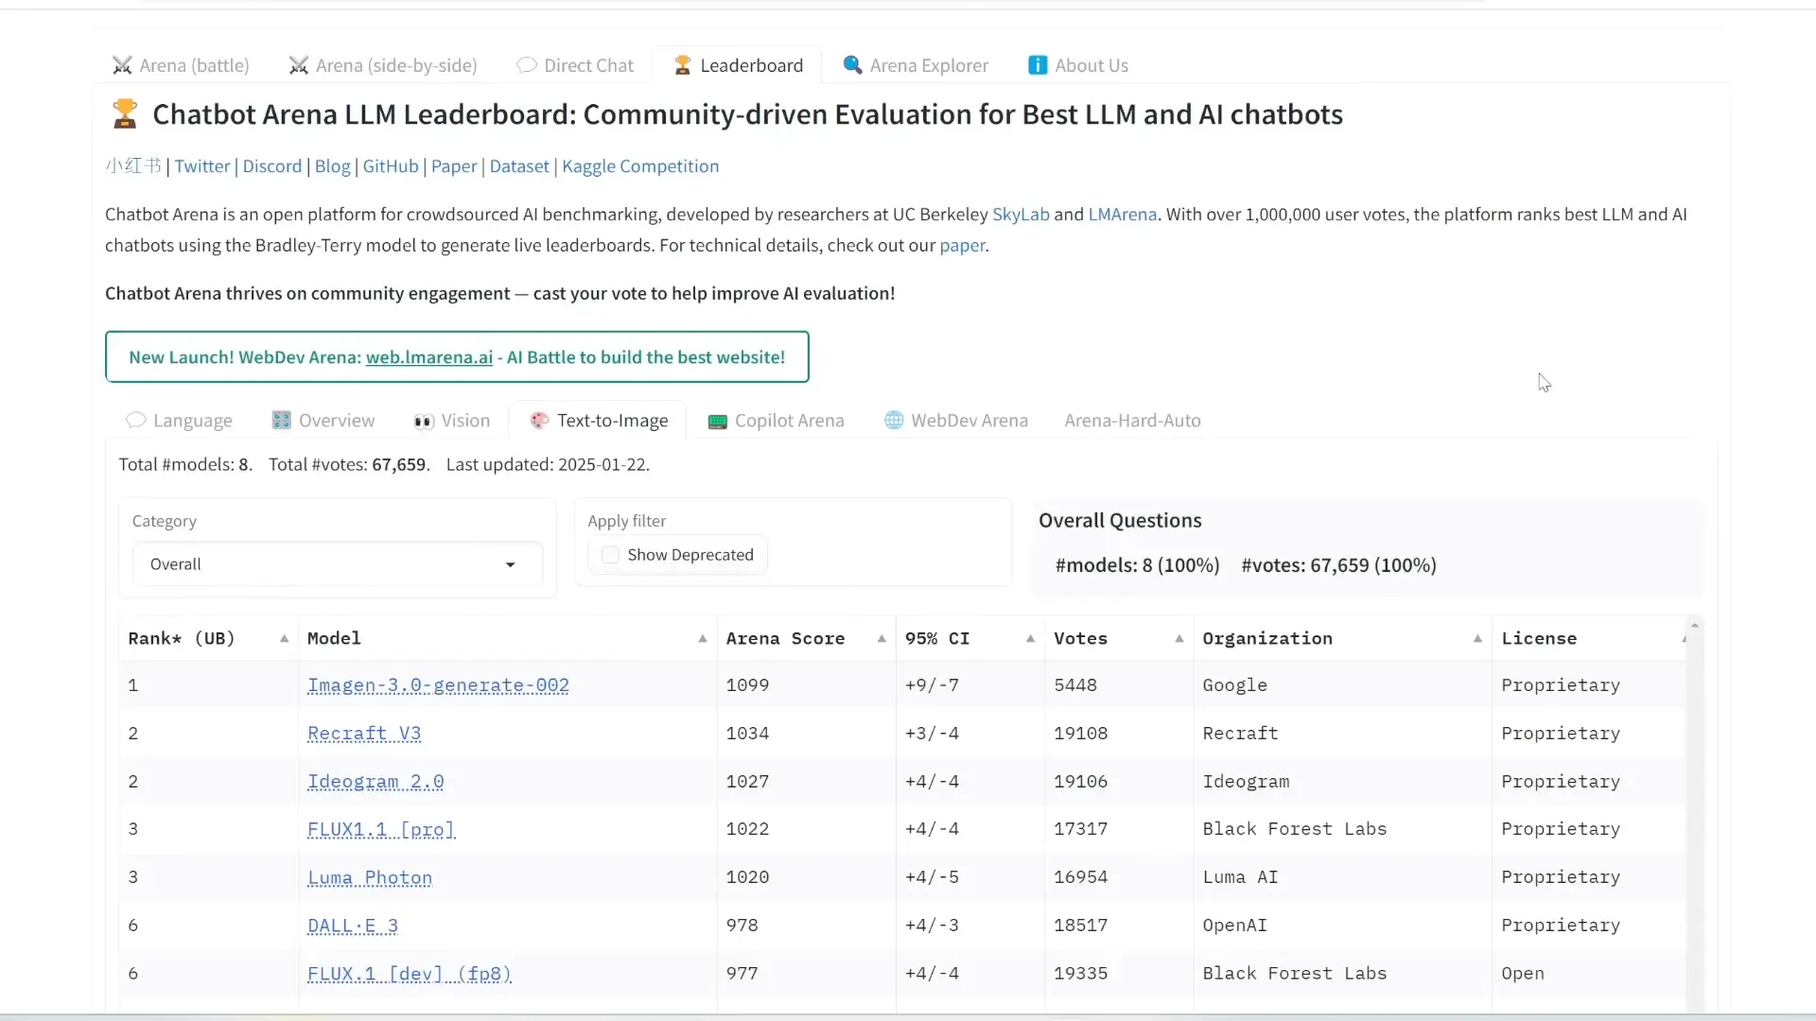Screen dimensions: 1816x1021
Task: Click the Votes cell 19108
Action: point(1081,734)
